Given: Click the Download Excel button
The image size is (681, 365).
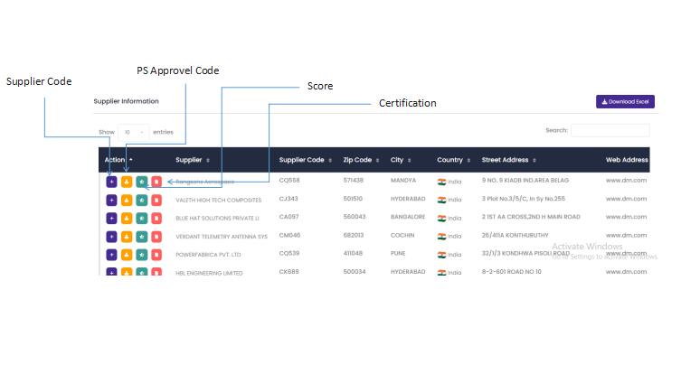Looking at the screenshot, I should pos(625,101).
